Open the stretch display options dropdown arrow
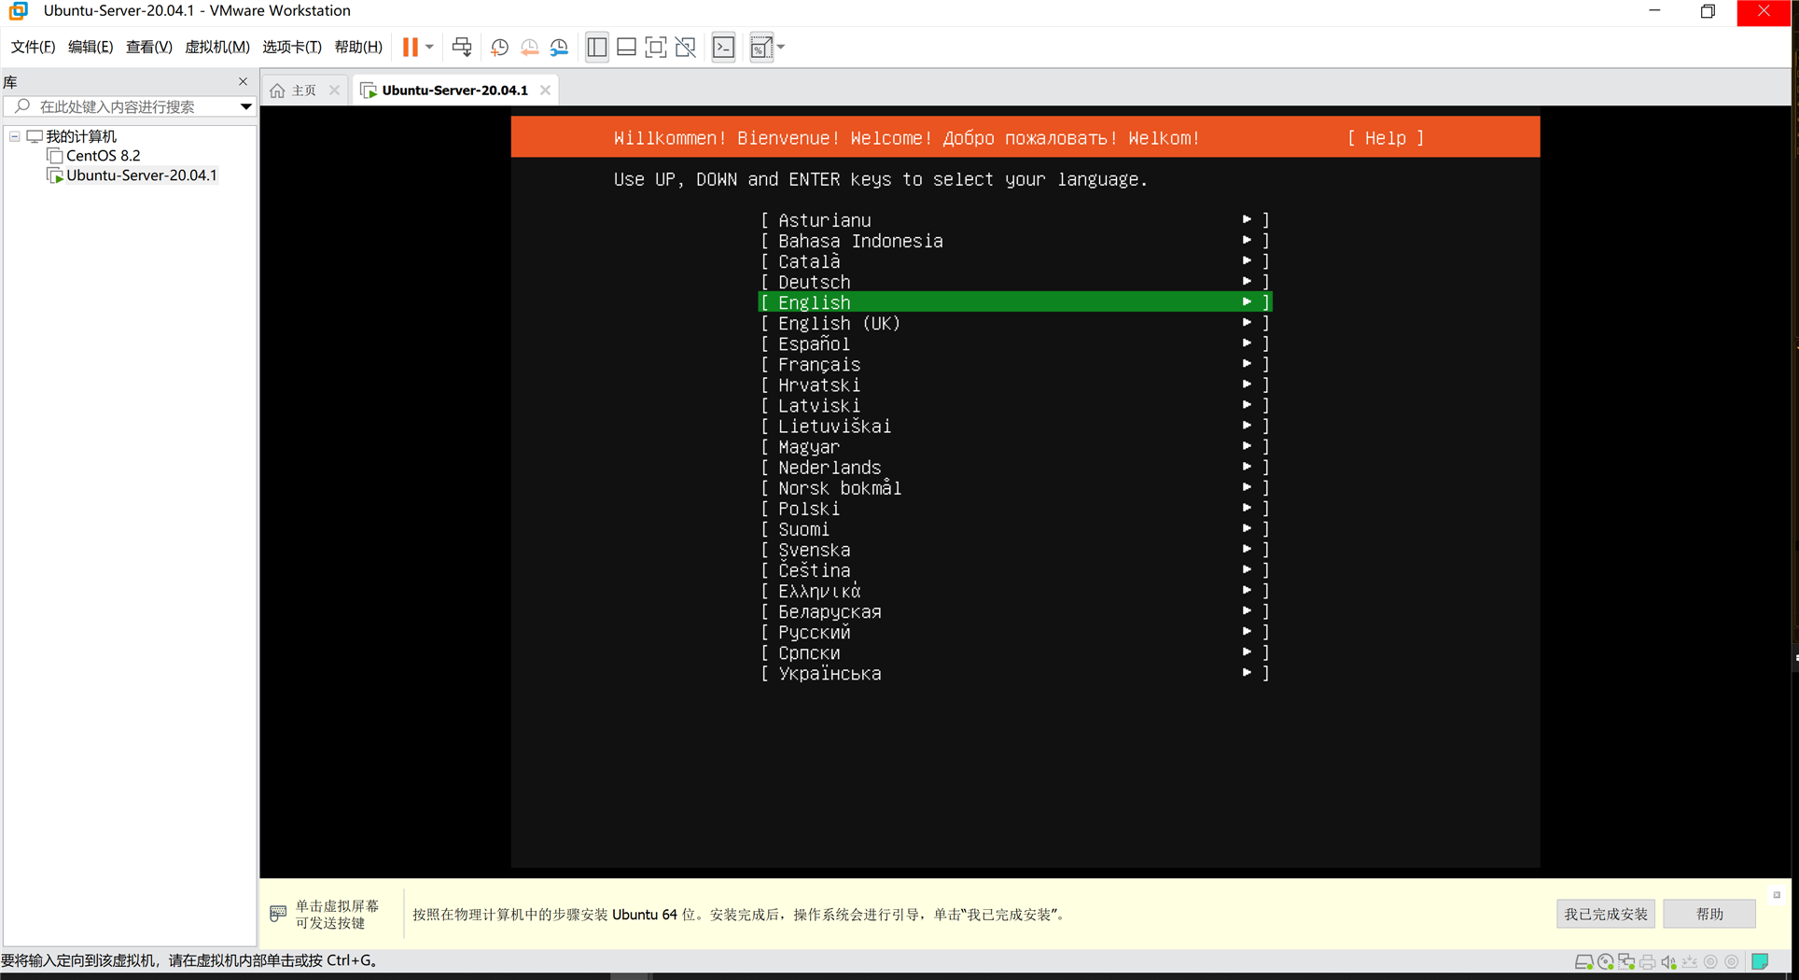Viewport: 1799px width, 980px height. point(781,47)
